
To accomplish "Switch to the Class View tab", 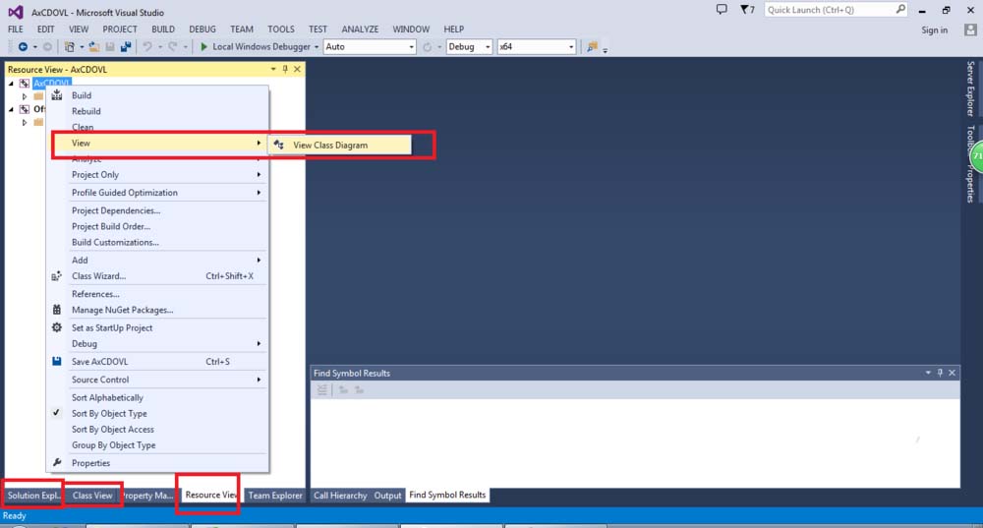I will (92, 496).
